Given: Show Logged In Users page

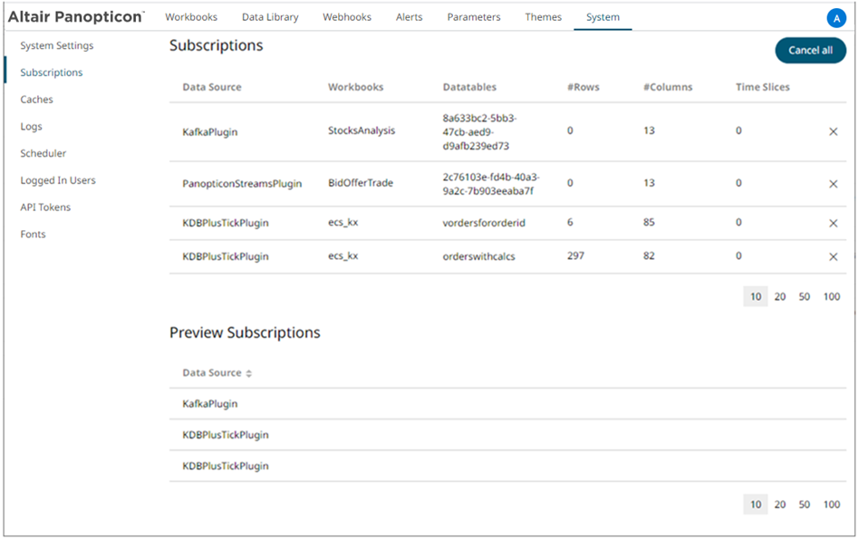Looking at the screenshot, I should click(x=58, y=180).
